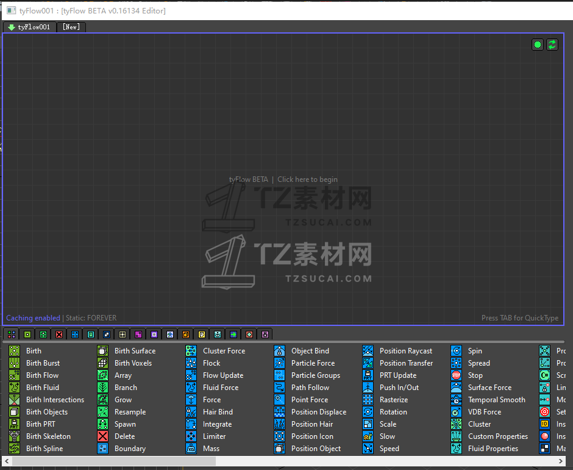Click the Particle Groups operator label

(x=316, y=375)
